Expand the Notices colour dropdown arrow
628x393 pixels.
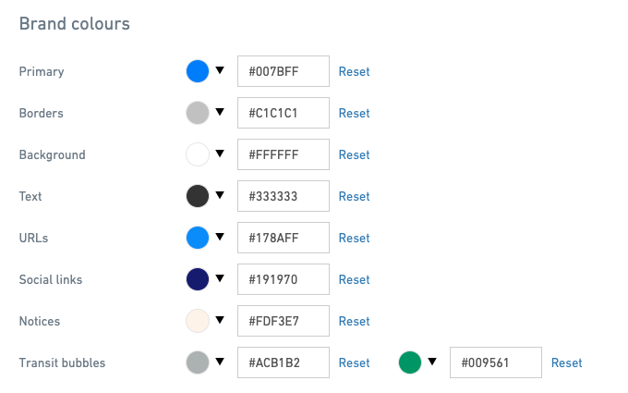(x=220, y=320)
